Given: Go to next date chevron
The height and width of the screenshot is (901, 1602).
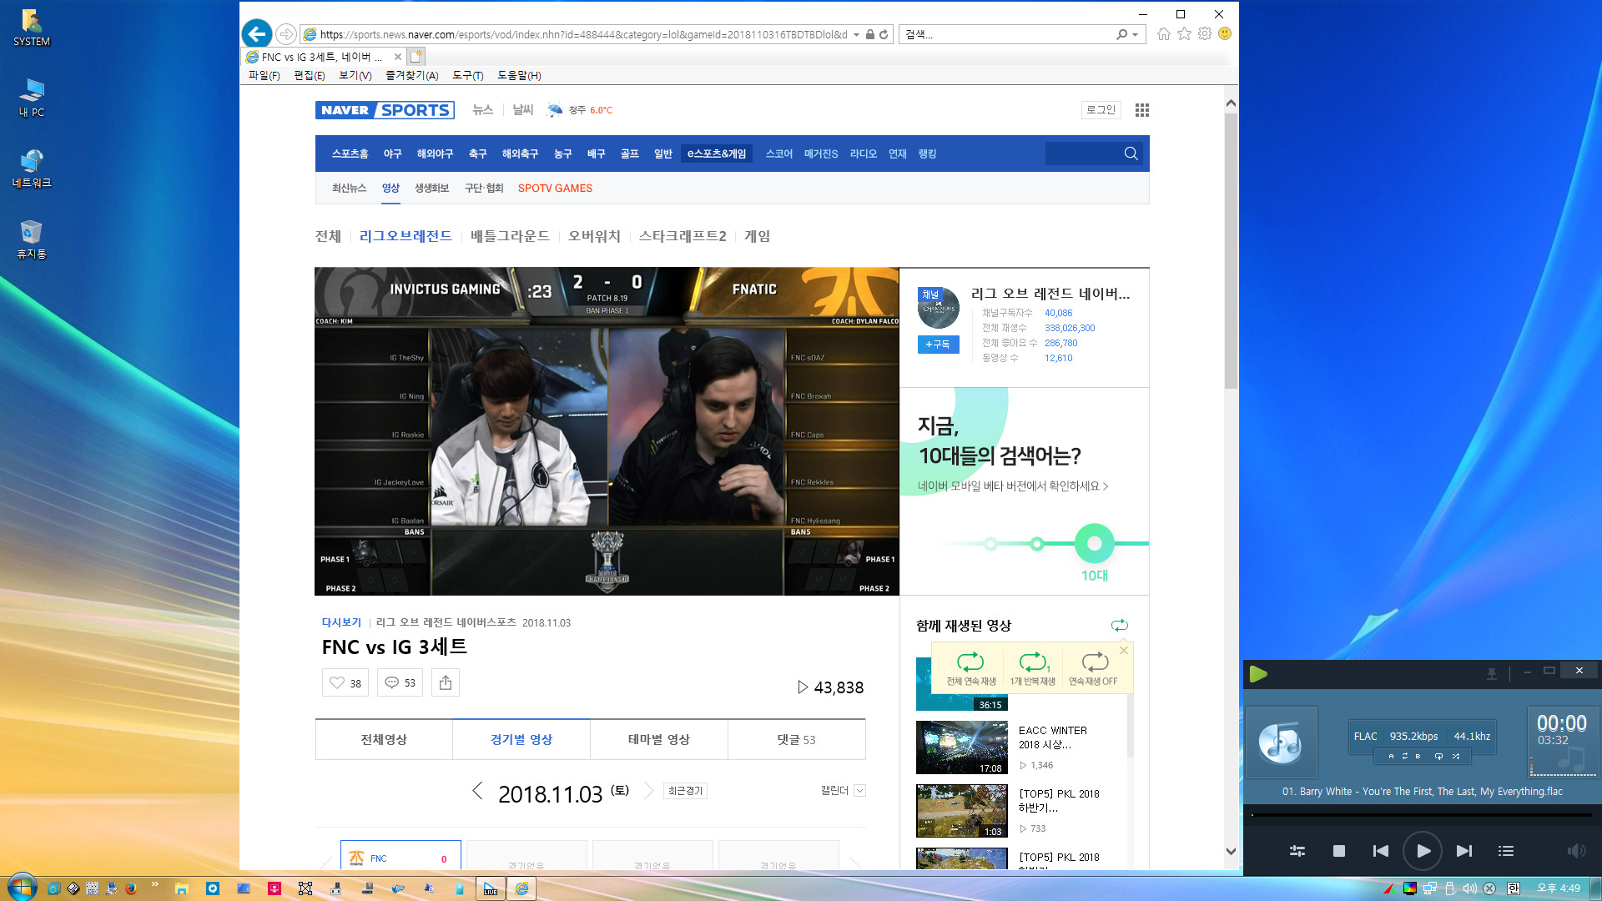Looking at the screenshot, I should (649, 791).
